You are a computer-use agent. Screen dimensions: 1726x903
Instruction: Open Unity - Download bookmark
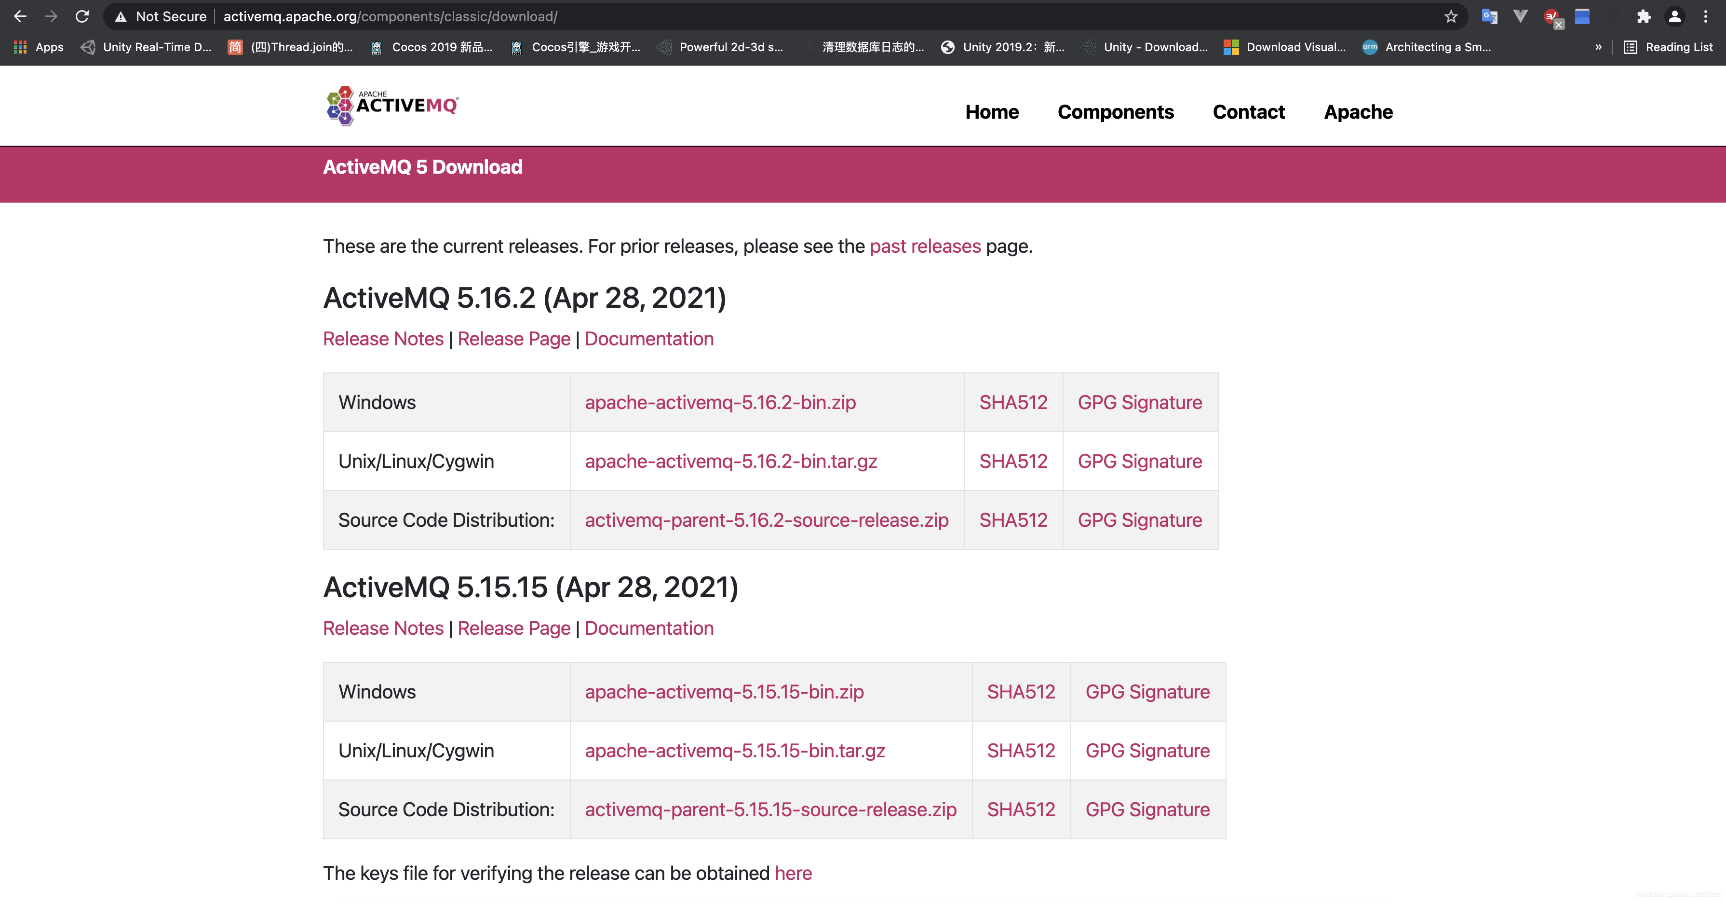coord(1146,47)
